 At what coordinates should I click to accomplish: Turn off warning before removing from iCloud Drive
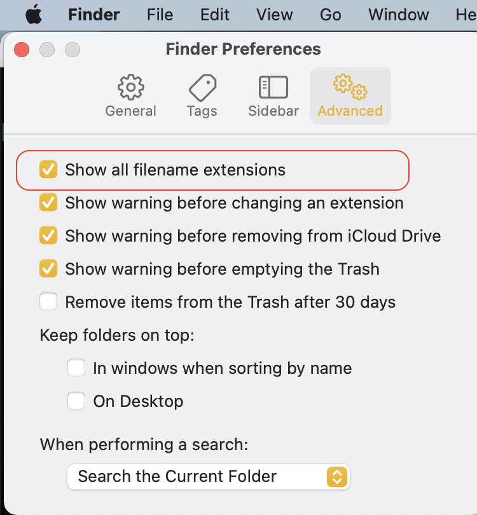coord(48,236)
